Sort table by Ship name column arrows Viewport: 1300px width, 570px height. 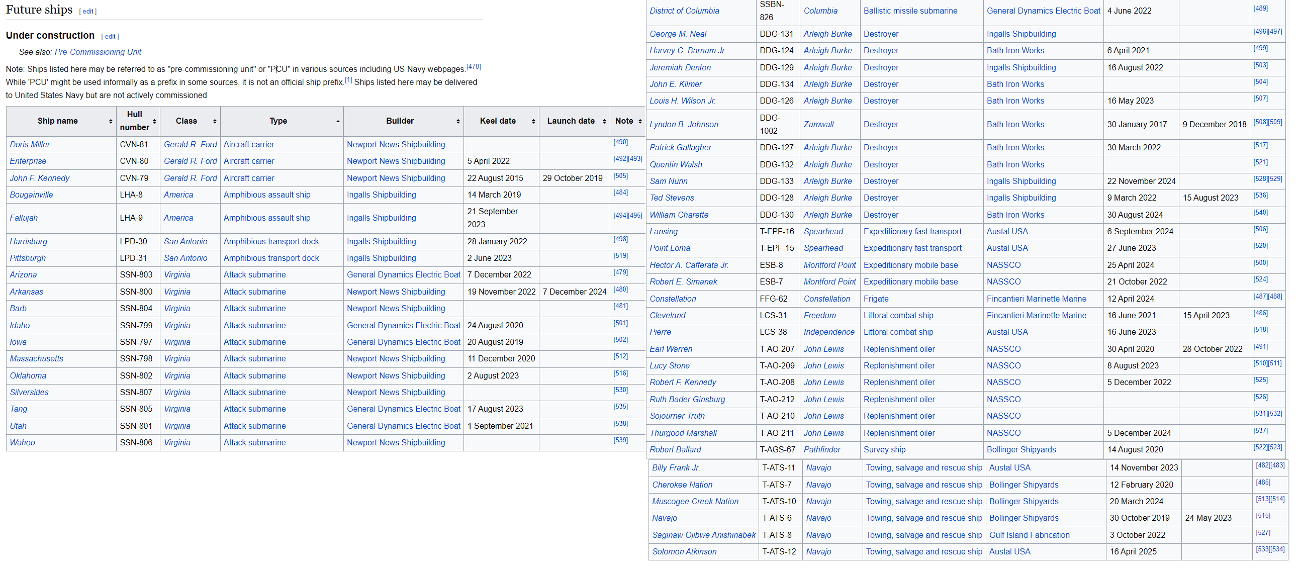[111, 122]
